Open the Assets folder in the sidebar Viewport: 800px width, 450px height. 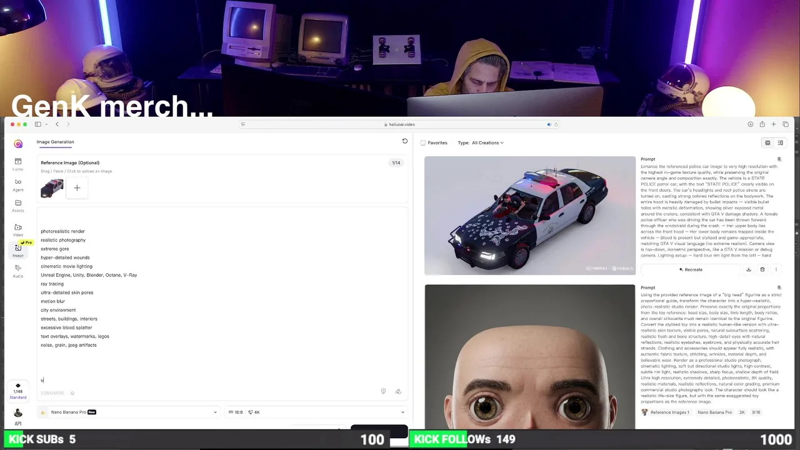(18, 206)
